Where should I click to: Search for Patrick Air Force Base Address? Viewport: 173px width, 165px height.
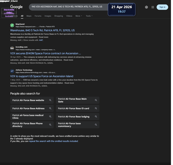pyautogui.click(x=32, y=108)
